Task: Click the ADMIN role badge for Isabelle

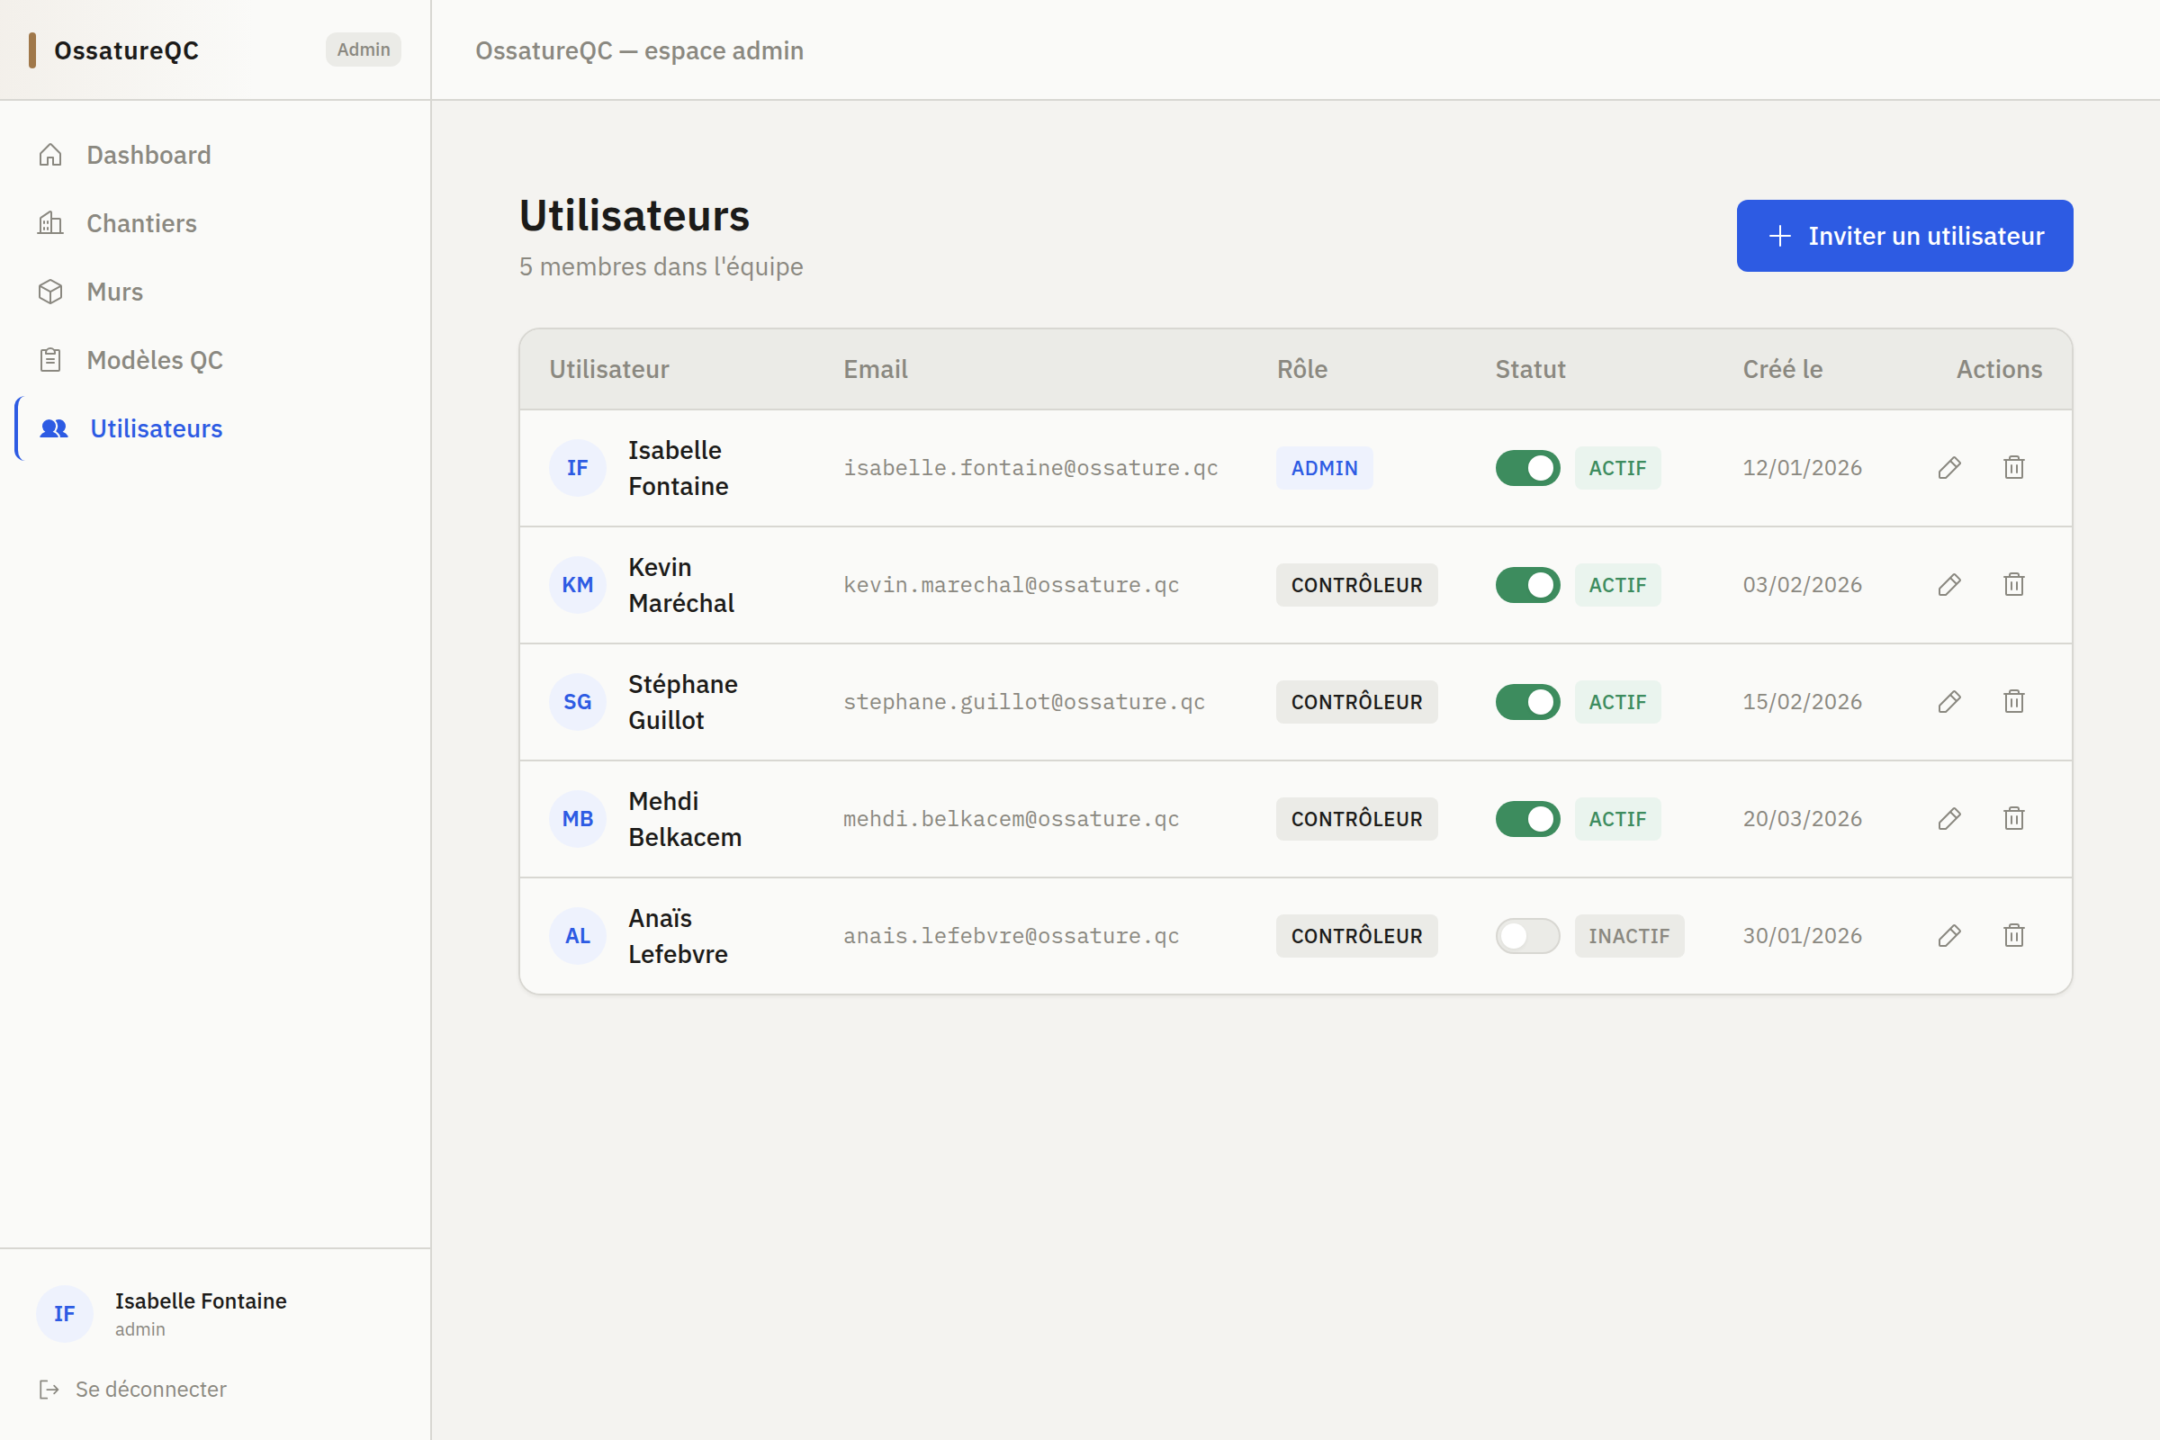Action: coord(1323,467)
